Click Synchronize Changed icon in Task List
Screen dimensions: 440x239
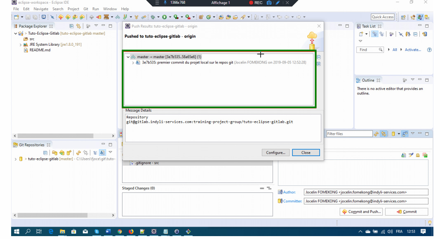425,34
